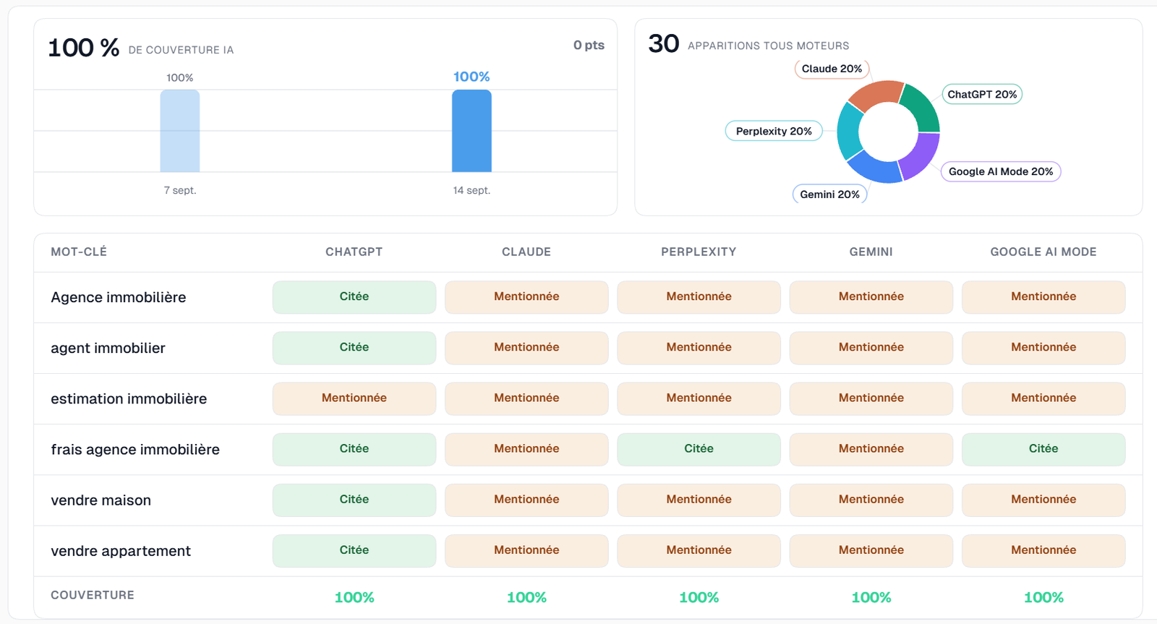Click Google AI Mode's badge for estimation immobilière

point(1043,398)
